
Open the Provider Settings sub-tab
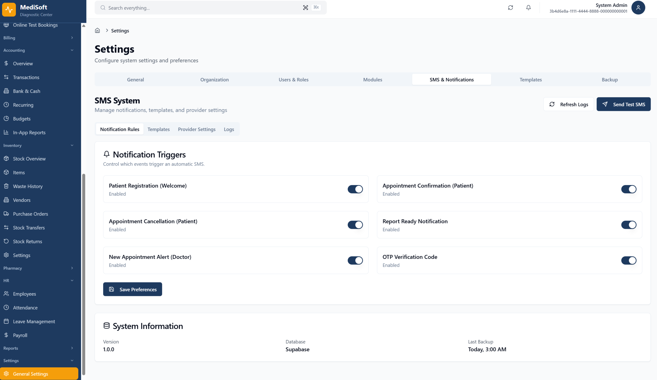(197, 129)
